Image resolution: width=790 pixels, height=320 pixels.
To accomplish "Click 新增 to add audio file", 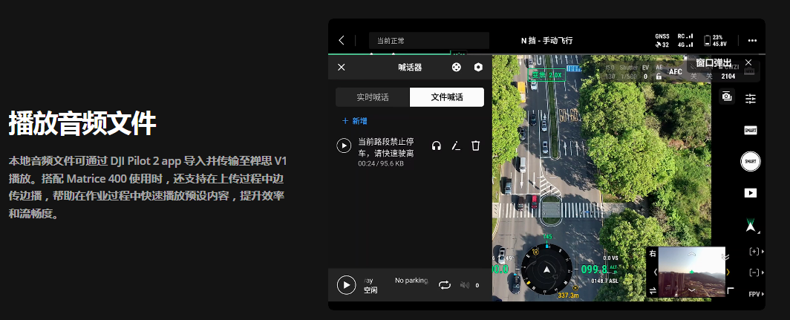I will click(354, 120).
